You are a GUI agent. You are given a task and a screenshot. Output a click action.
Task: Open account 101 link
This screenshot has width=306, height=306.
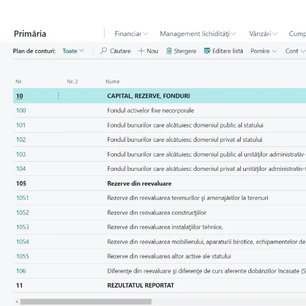pyautogui.click(x=21, y=125)
